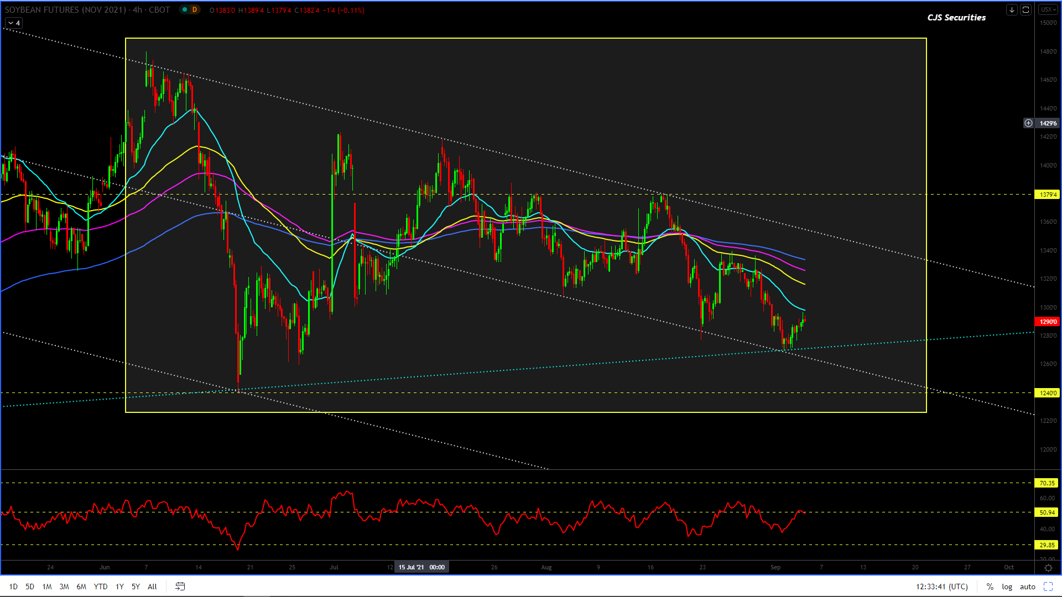Click the orange D delayed-data badge
The image size is (1062, 597).
194,9
